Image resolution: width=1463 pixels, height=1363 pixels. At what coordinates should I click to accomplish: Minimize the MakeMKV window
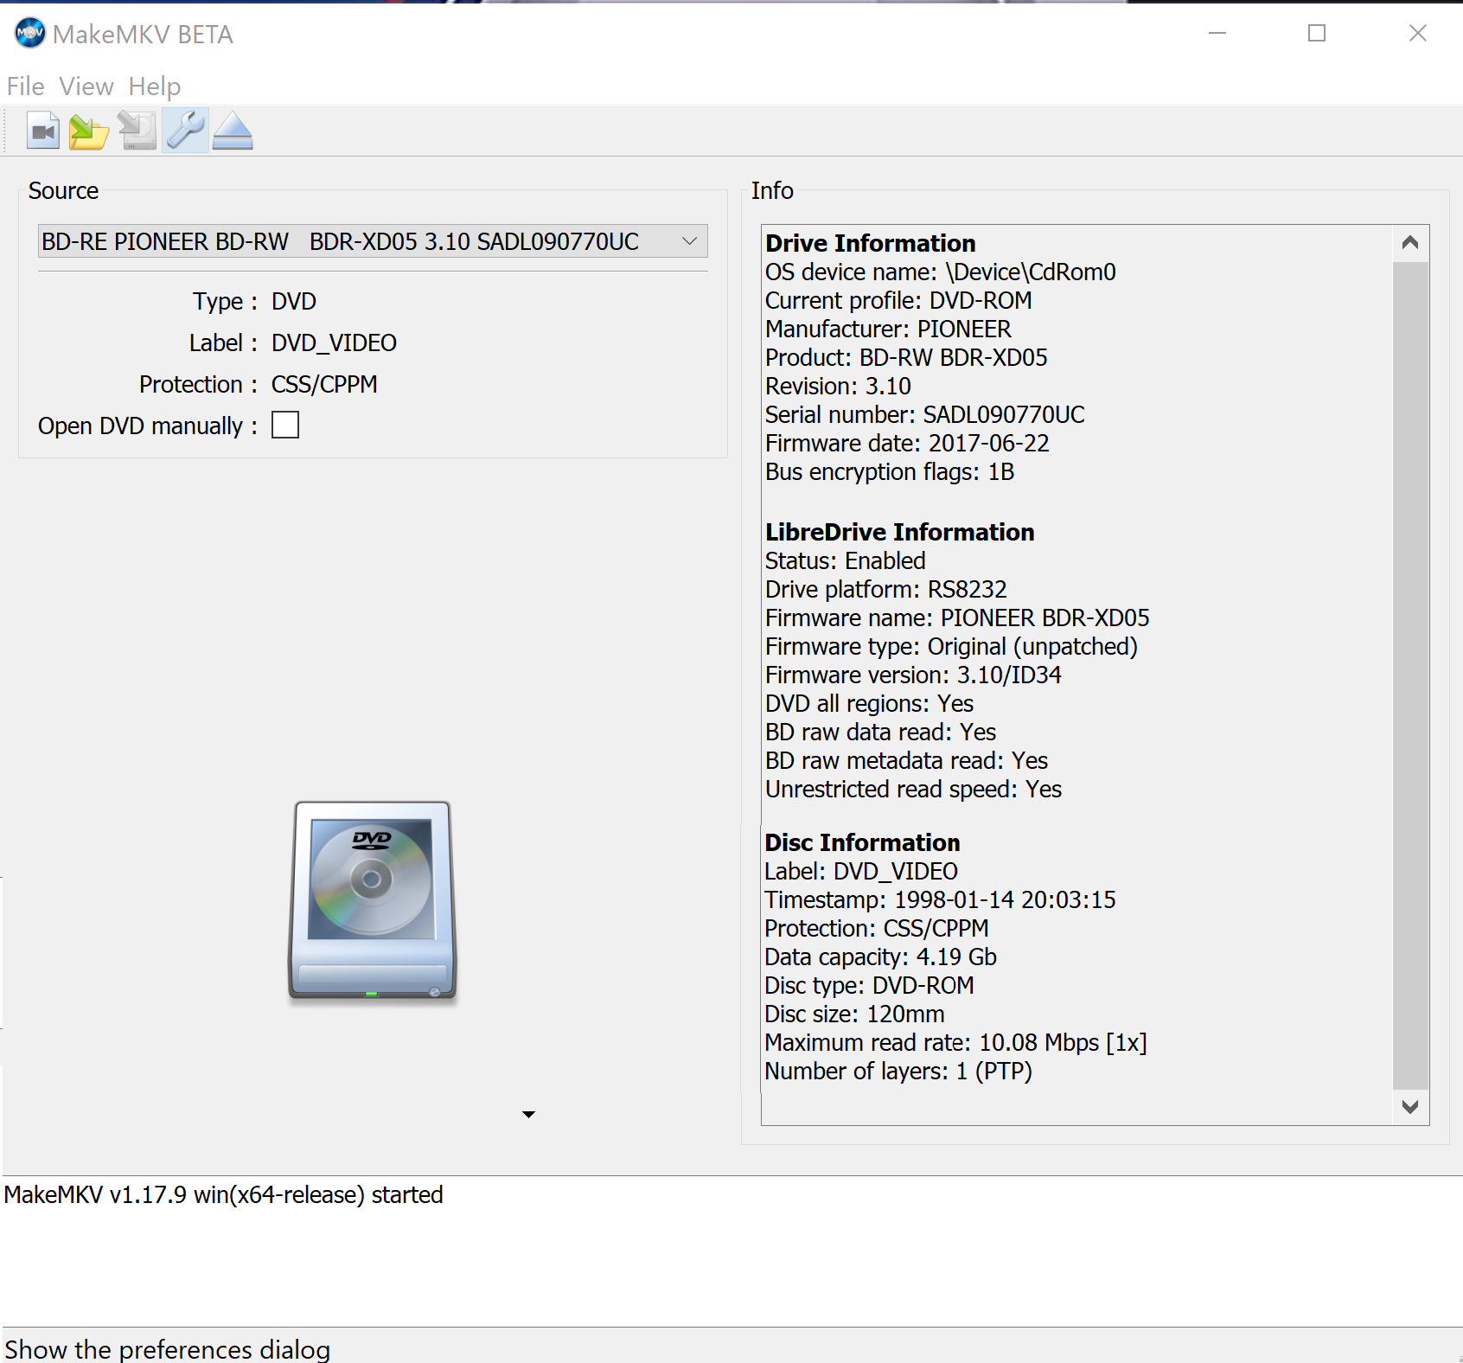click(x=1217, y=34)
